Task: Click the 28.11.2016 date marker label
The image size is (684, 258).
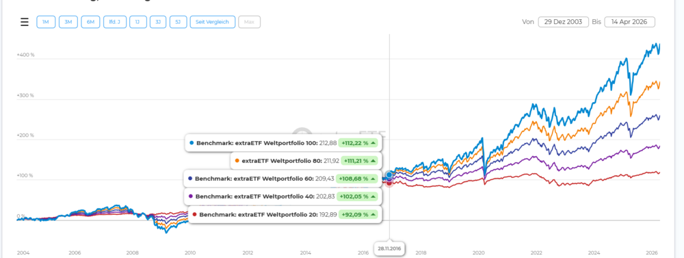Action: pyautogui.click(x=390, y=249)
